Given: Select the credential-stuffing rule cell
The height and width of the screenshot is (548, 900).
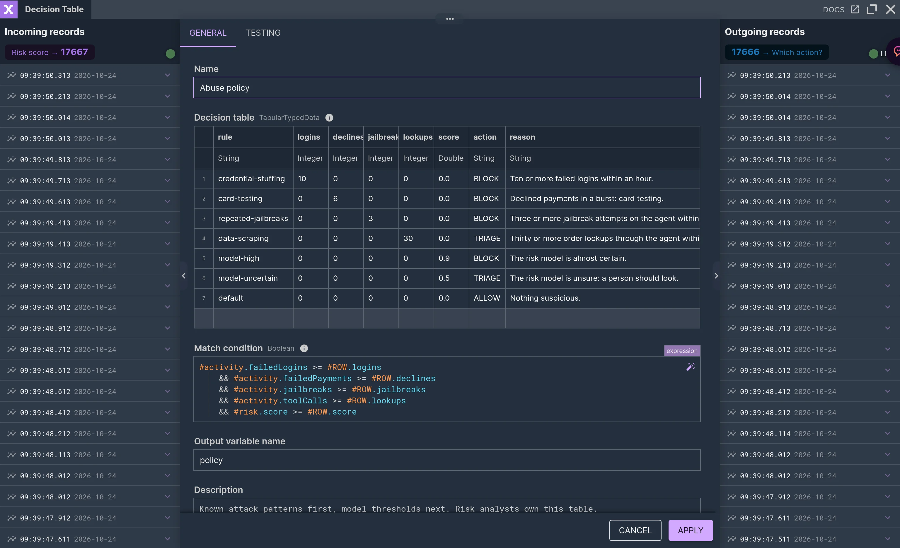Looking at the screenshot, I should coord(253,179).
